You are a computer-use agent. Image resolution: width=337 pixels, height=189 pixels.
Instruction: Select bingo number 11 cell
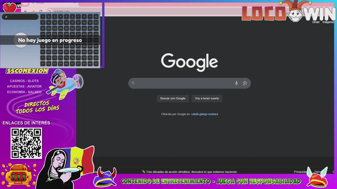43,23
